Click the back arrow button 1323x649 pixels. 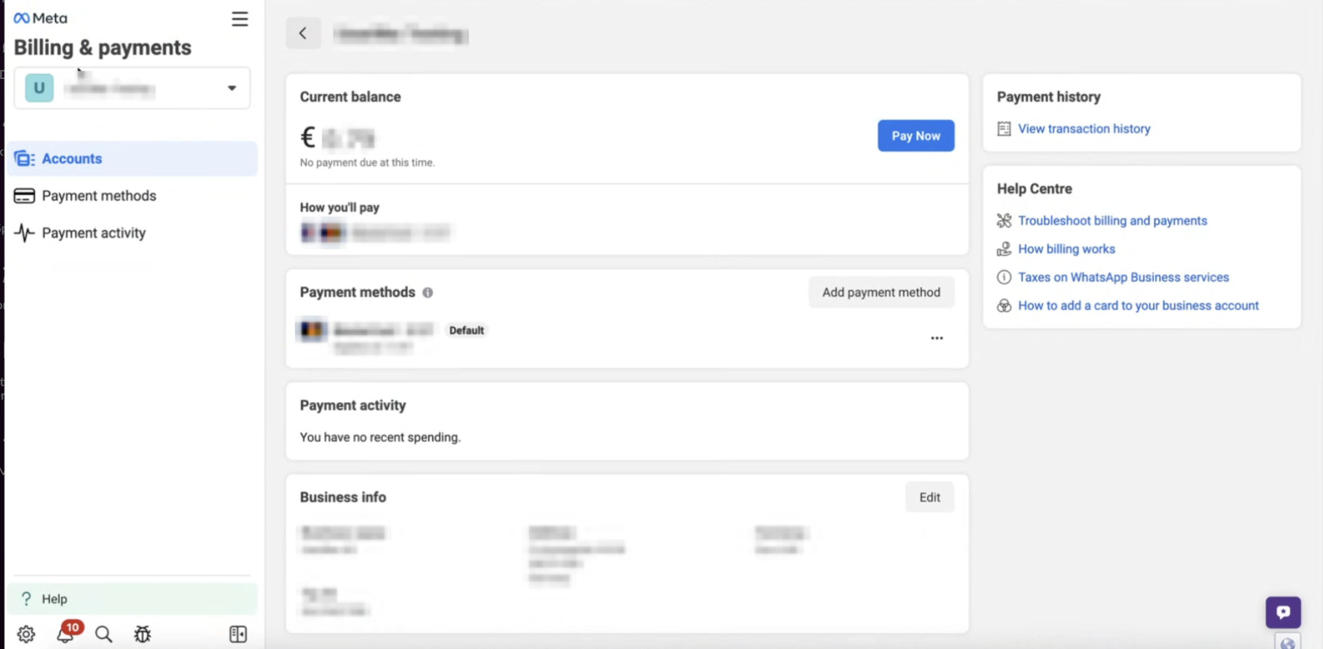303,33
